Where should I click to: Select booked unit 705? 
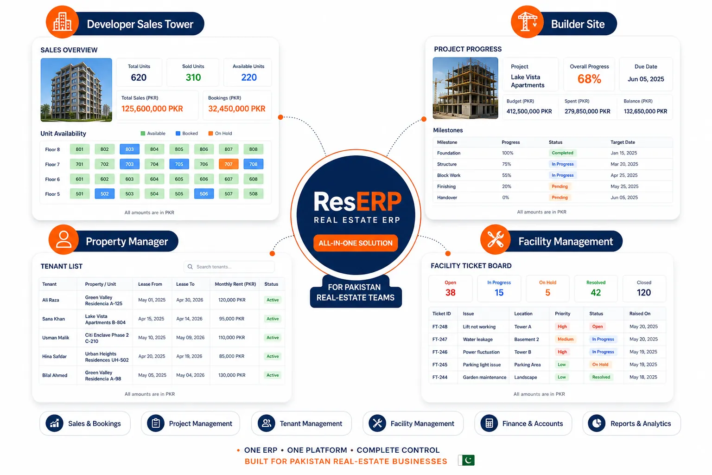(x=179, y=164)
